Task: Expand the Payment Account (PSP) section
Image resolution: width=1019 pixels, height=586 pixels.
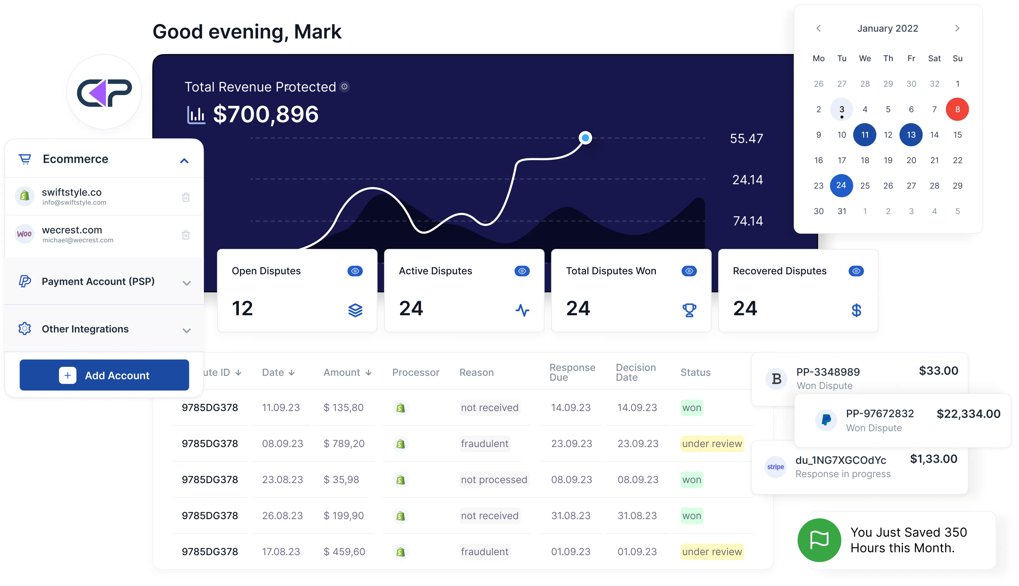Action: click(186, 283)
